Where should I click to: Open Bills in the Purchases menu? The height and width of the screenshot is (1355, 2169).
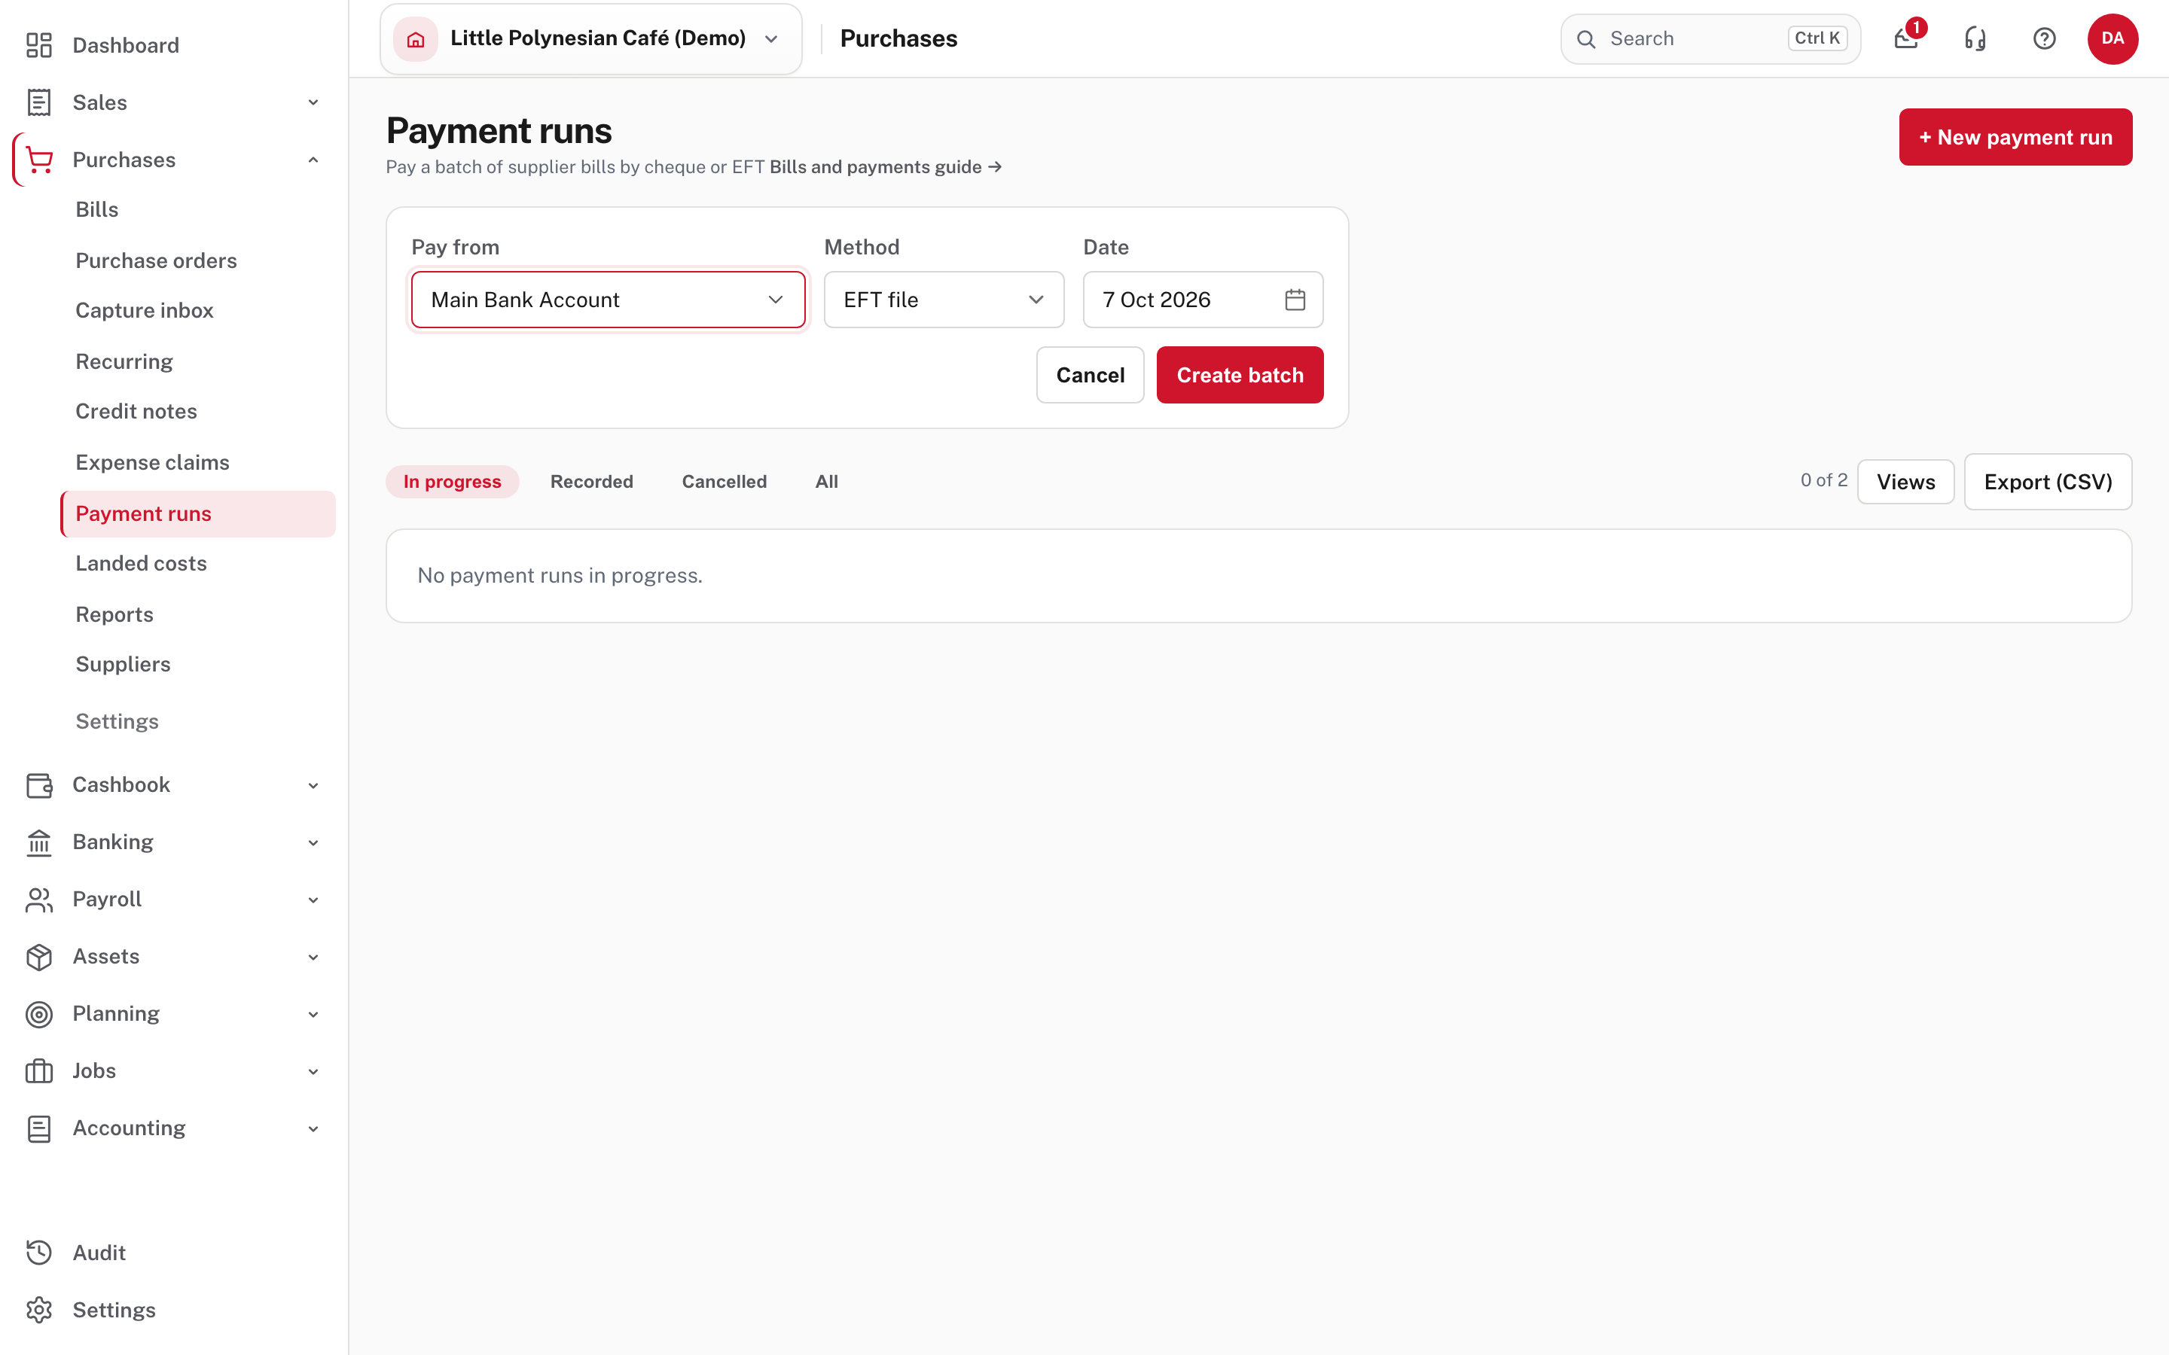(x=97, y=209)
